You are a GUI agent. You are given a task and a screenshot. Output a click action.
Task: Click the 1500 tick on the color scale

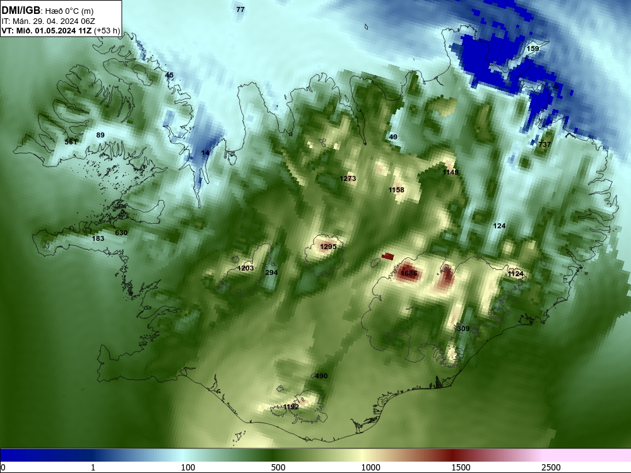[x=461, y=467]
